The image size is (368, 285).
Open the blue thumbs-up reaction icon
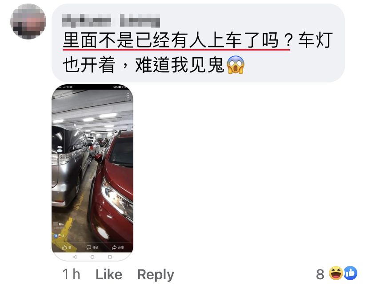[350, 273]
